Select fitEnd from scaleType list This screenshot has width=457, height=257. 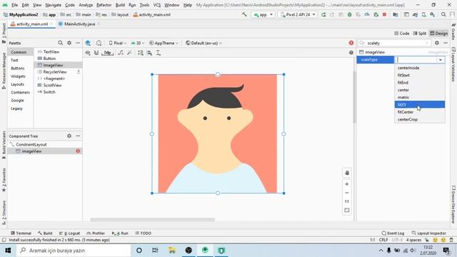click(420, 83)
